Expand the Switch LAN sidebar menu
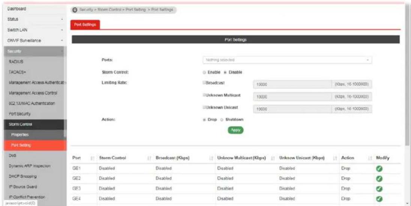The width and height of the screenshot is (411, 206). tap(35, 30)
